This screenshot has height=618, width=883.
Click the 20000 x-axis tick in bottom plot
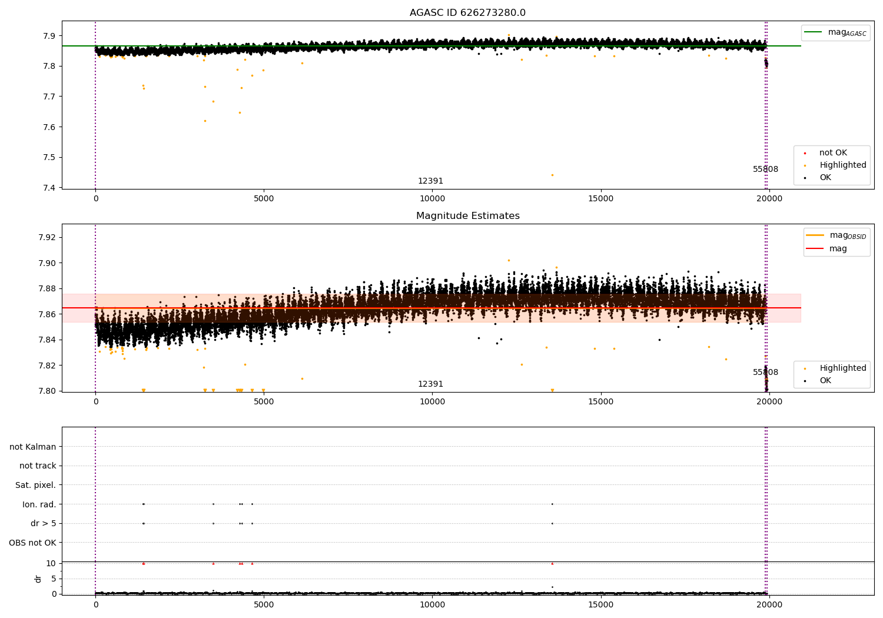769,604
